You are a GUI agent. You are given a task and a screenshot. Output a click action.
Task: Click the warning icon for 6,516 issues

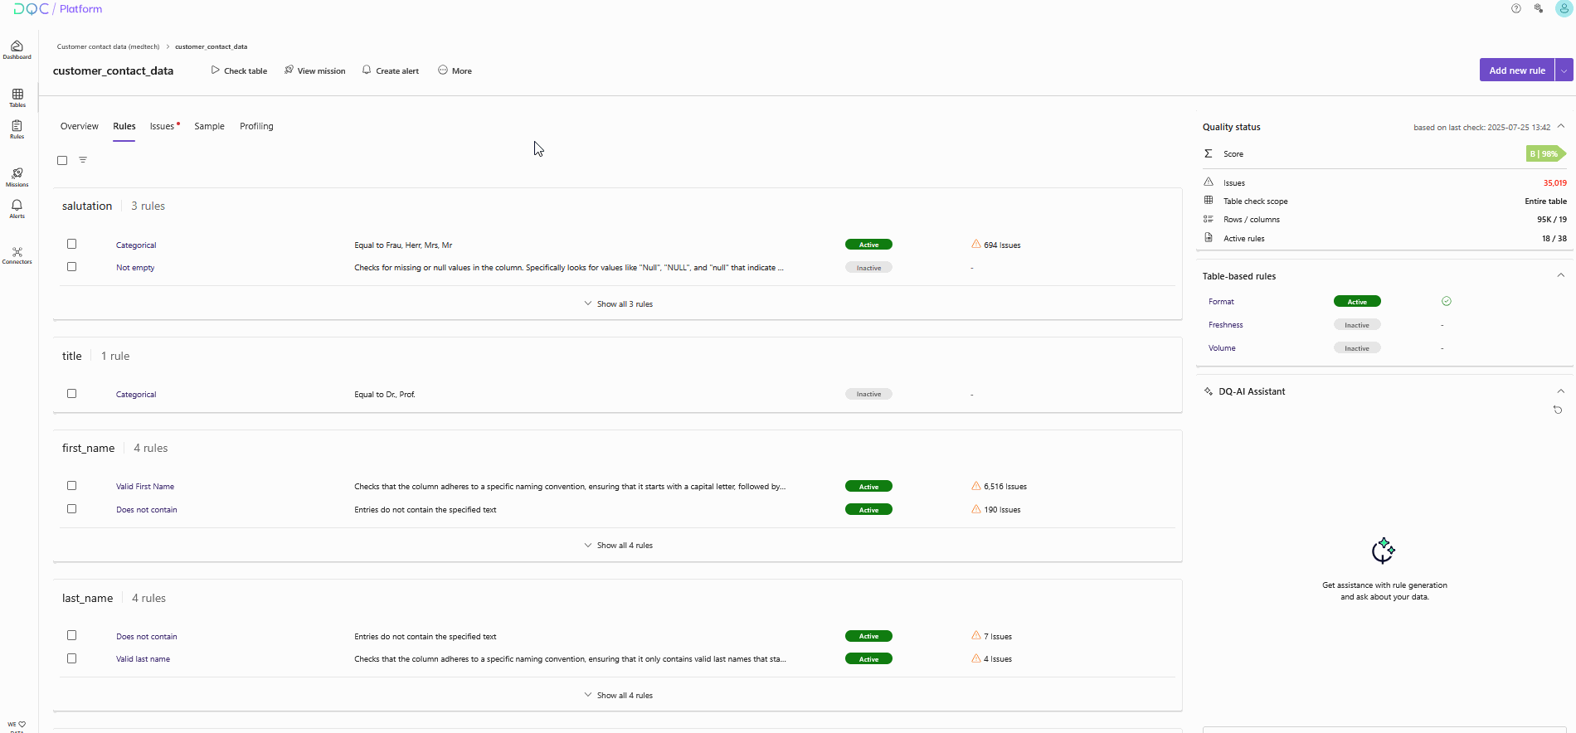[976, 486]
